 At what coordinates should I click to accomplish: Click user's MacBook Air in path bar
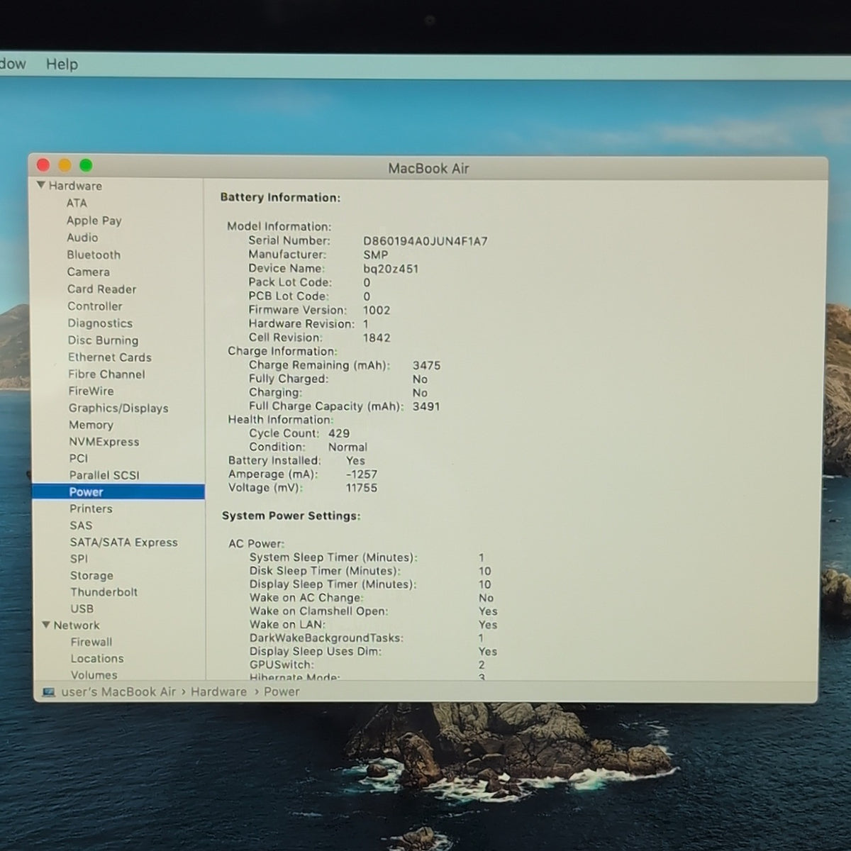(118, 692)
